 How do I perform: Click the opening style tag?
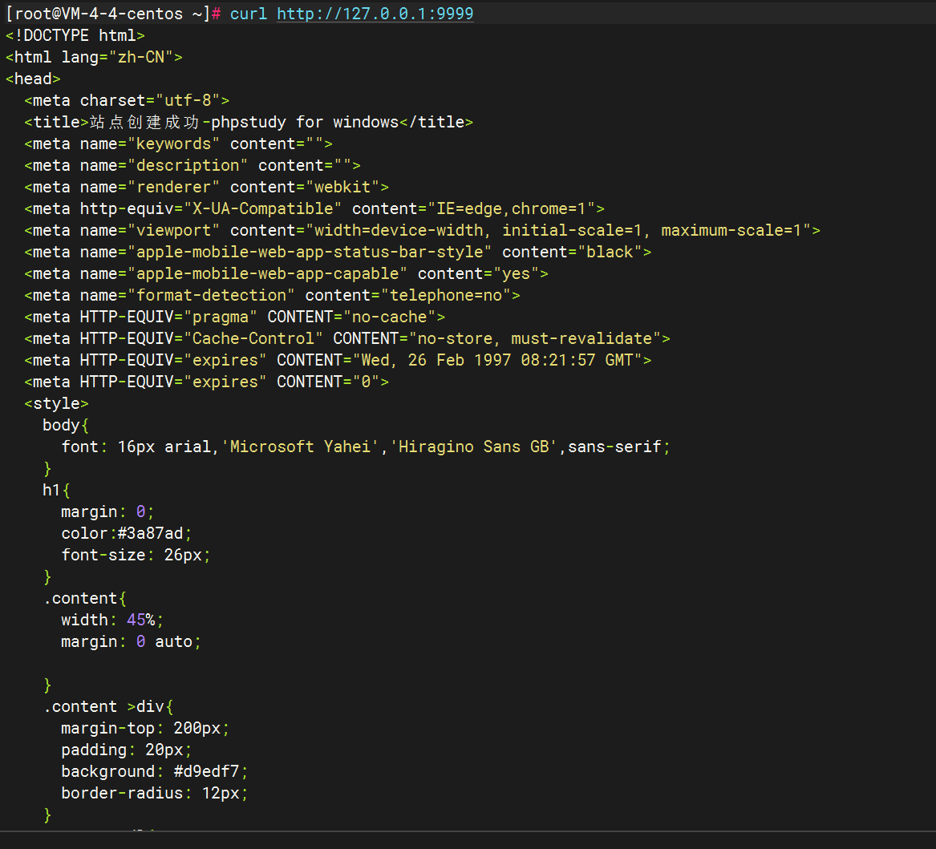pyautogui.click(x=56, y=403)
